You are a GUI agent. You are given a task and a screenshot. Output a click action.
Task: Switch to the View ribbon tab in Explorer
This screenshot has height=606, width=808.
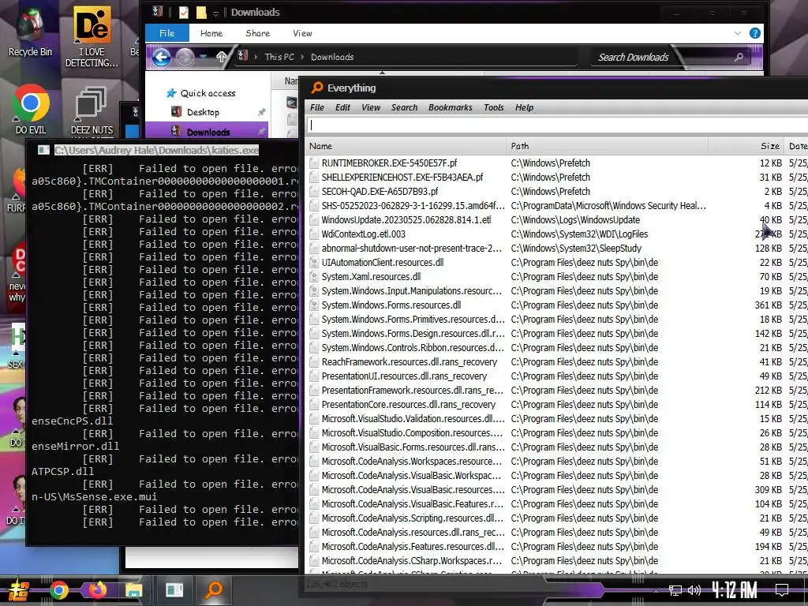point(302,33)
